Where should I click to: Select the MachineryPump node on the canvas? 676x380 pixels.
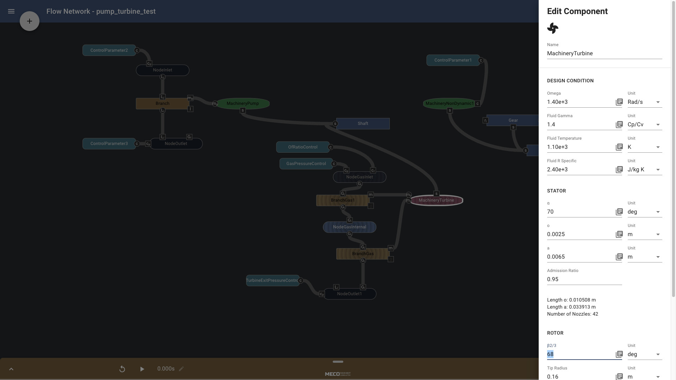pos(243,103)
